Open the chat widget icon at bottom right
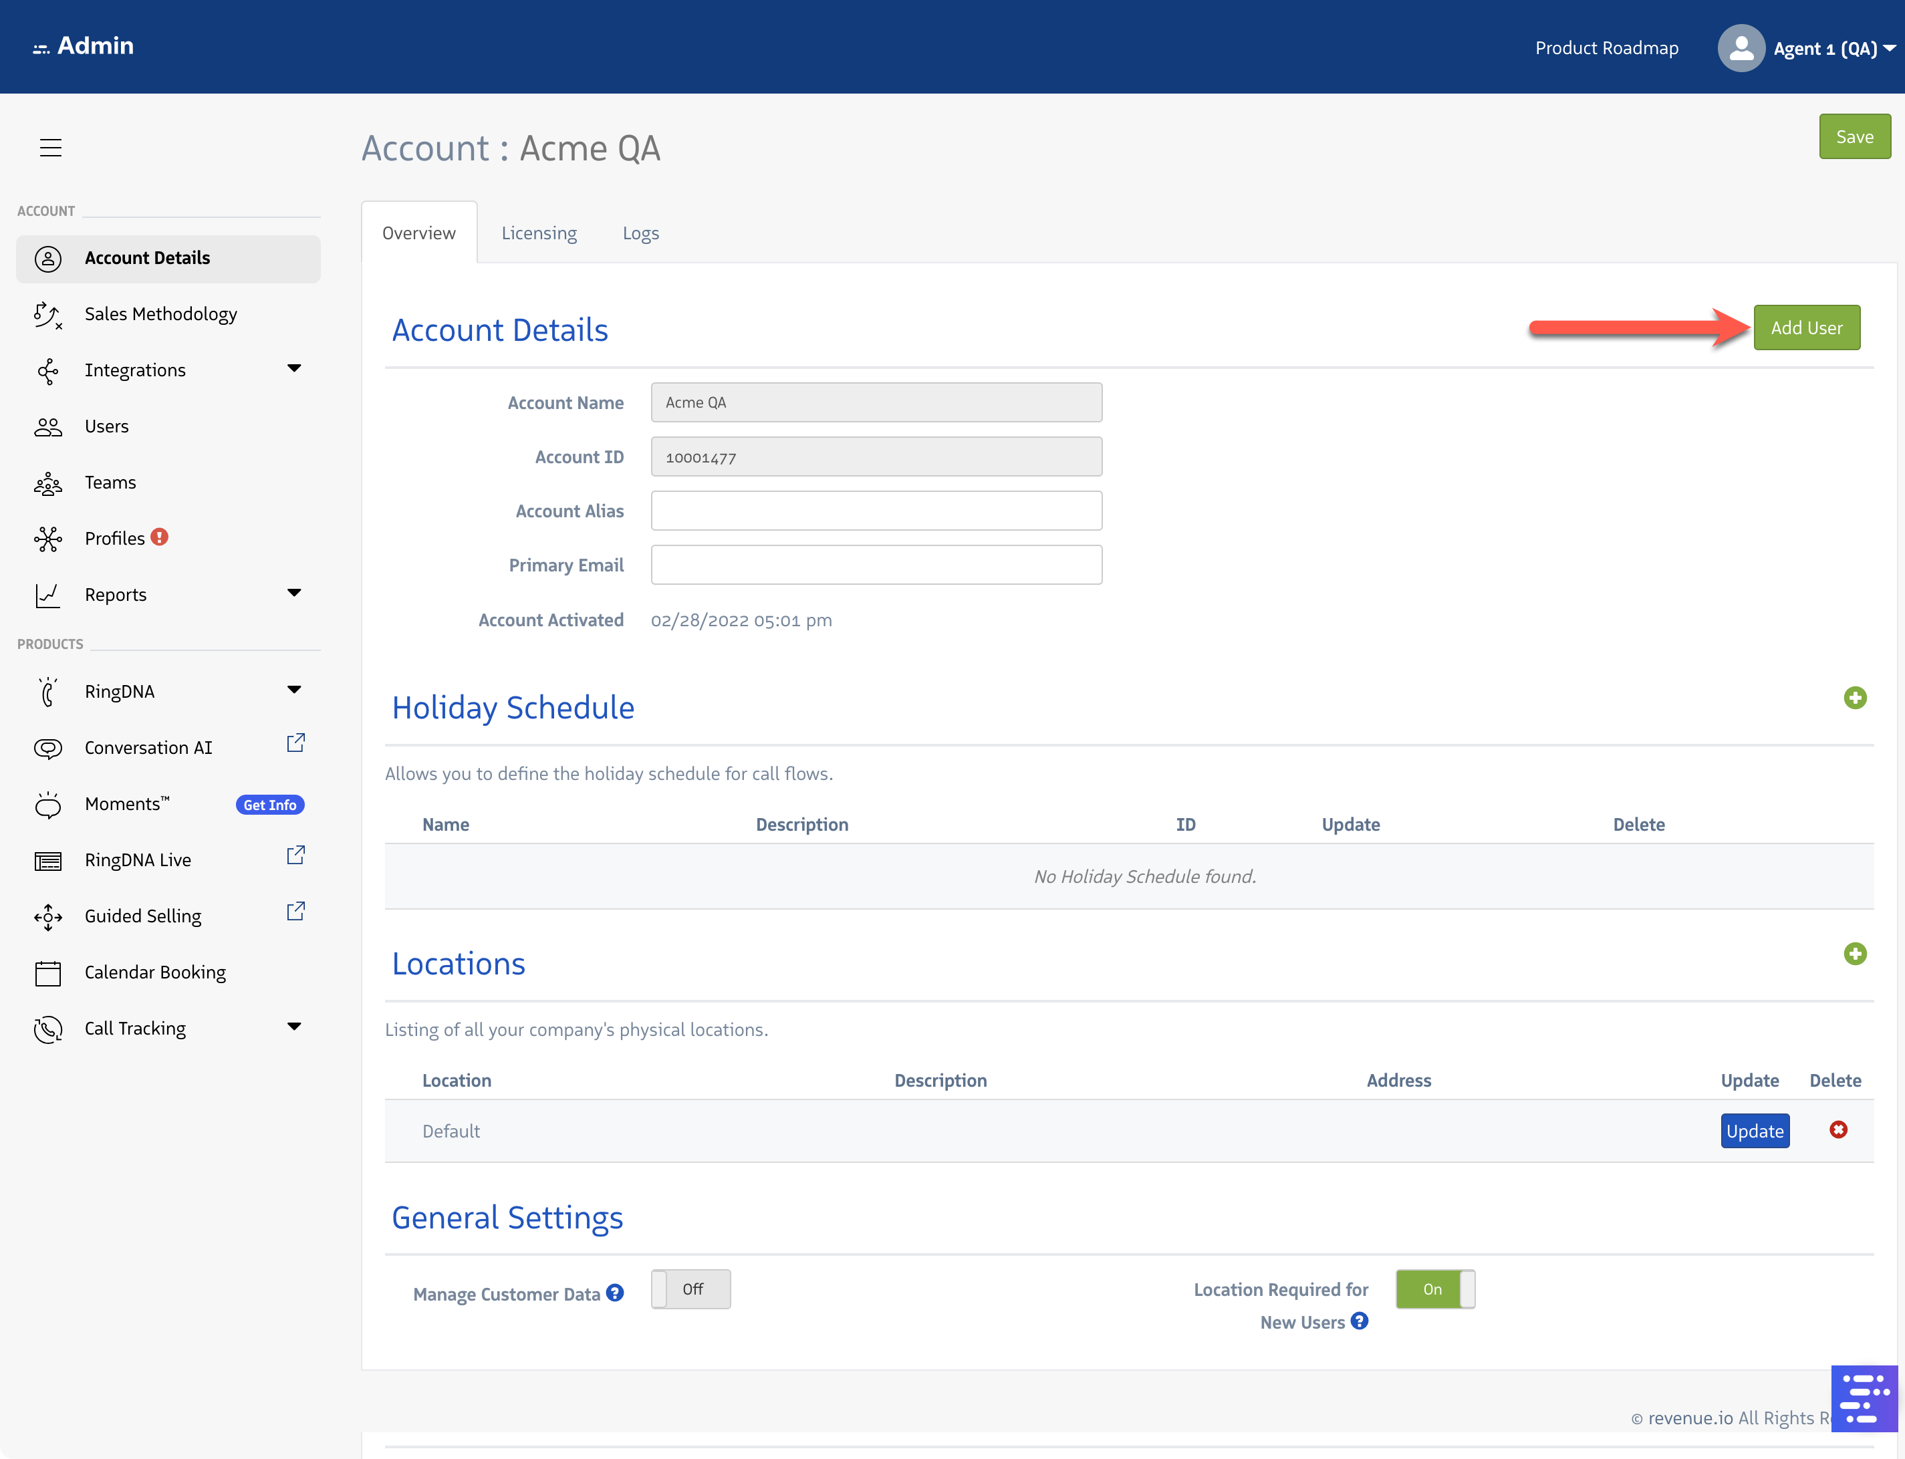 1864,1398
